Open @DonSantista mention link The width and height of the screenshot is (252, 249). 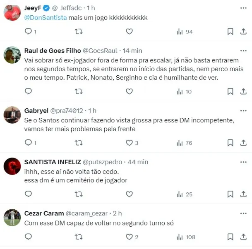[x=46, y=17]
